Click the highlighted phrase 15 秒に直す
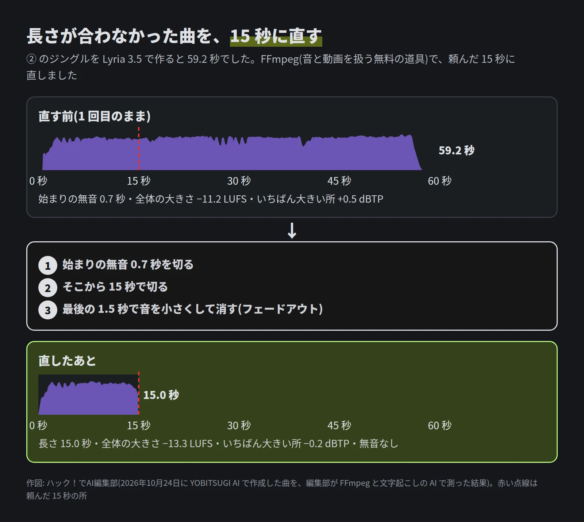This screenshot has height=522, width=584. [x=276, y=36]
